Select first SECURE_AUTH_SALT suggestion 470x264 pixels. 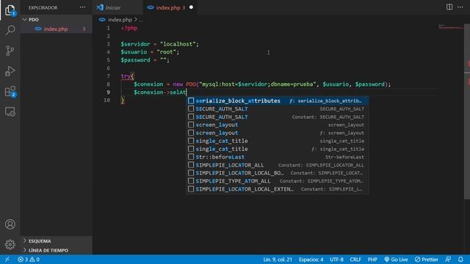[278, 109]
